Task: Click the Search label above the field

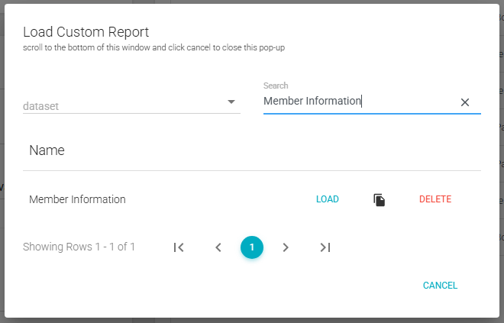Action: click(276, 86)
